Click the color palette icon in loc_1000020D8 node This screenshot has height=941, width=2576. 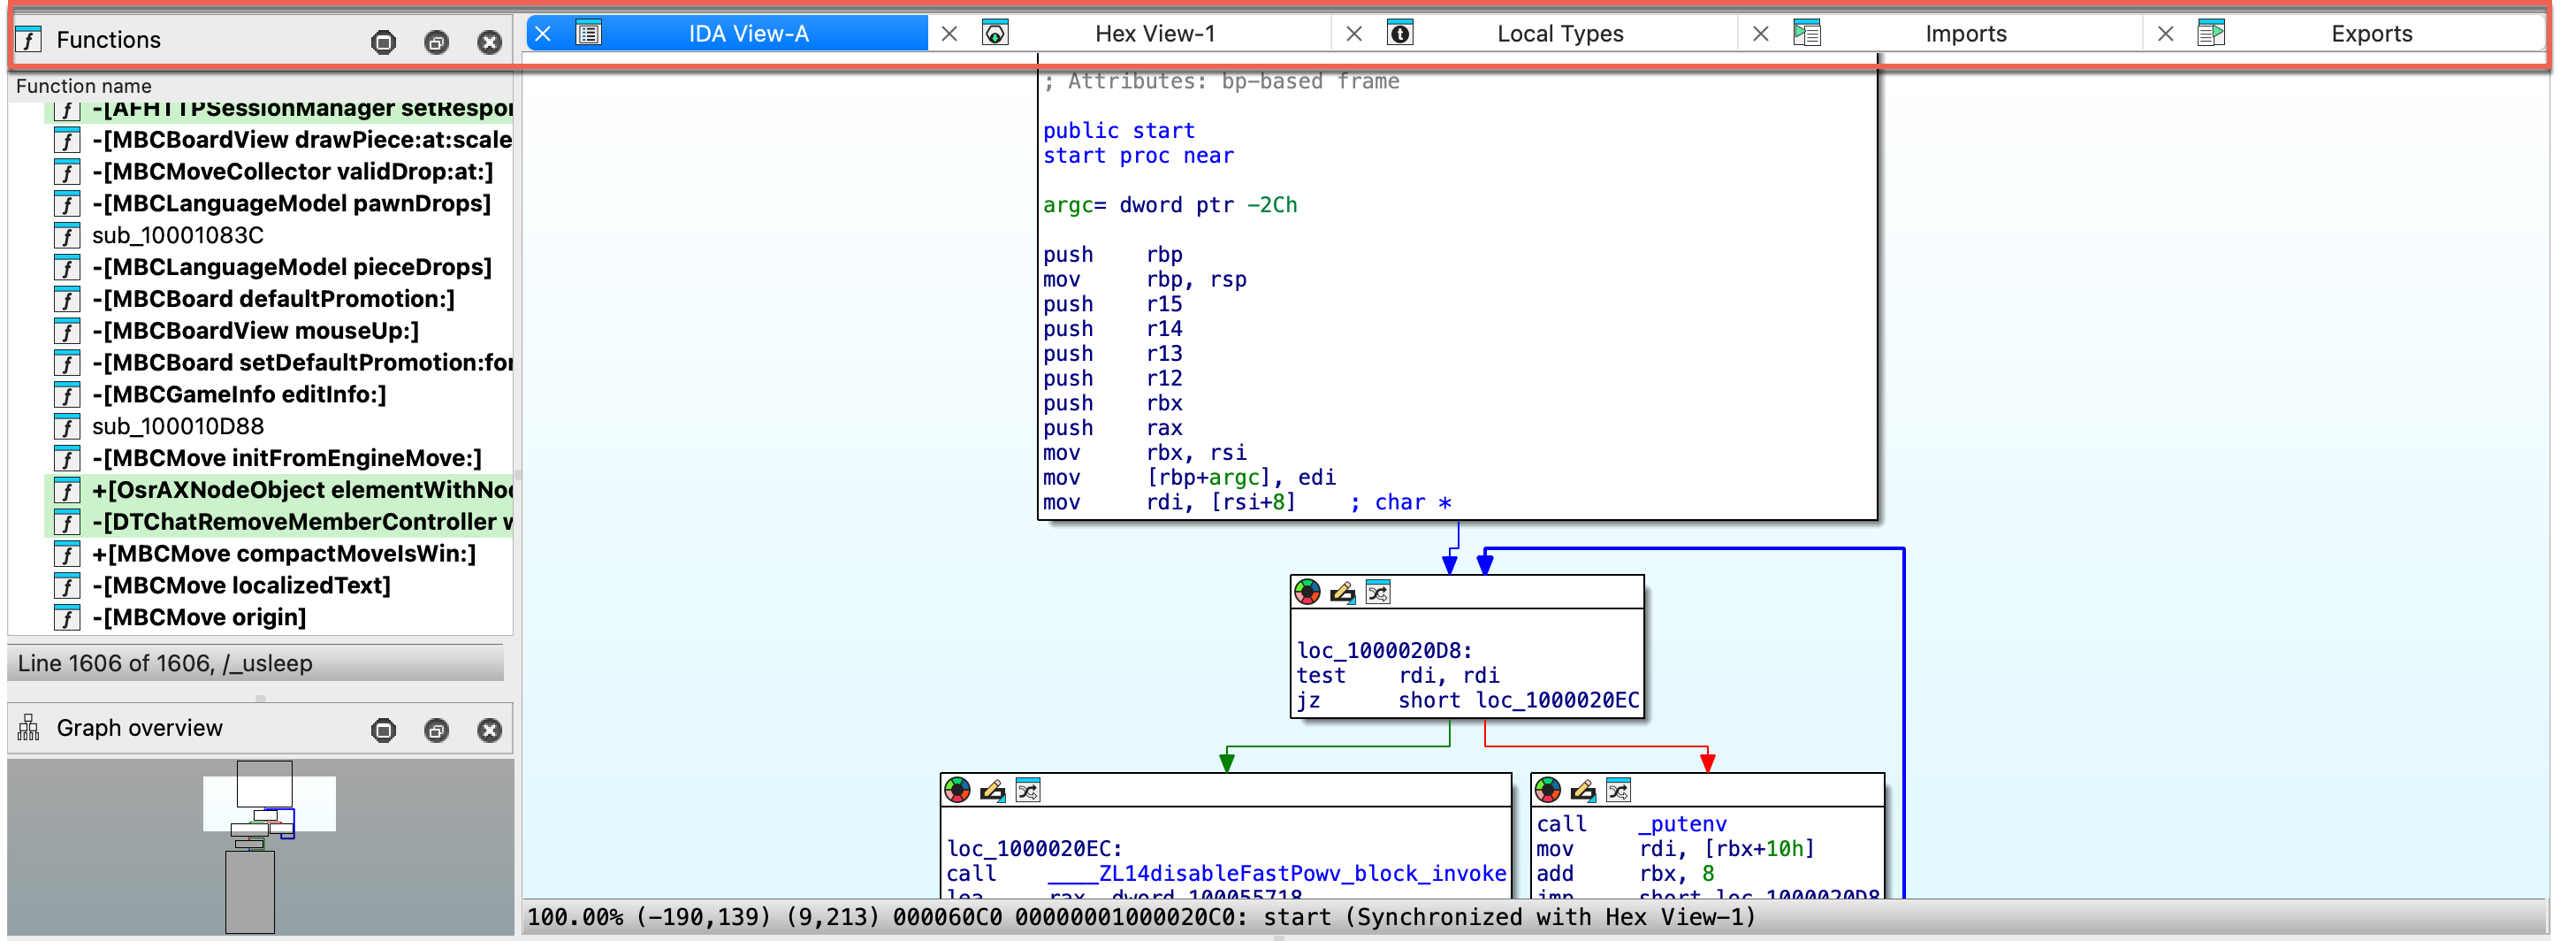coord(1307,592)
